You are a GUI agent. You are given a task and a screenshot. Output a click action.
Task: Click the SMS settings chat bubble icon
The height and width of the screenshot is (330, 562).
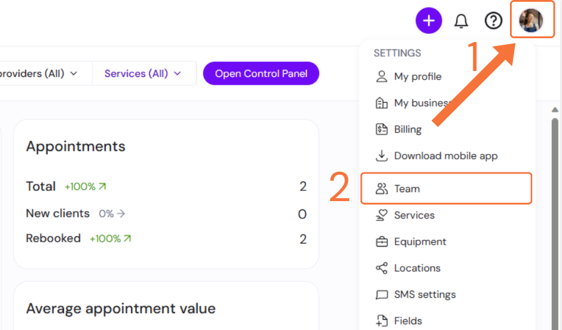(x=381, y=295)
